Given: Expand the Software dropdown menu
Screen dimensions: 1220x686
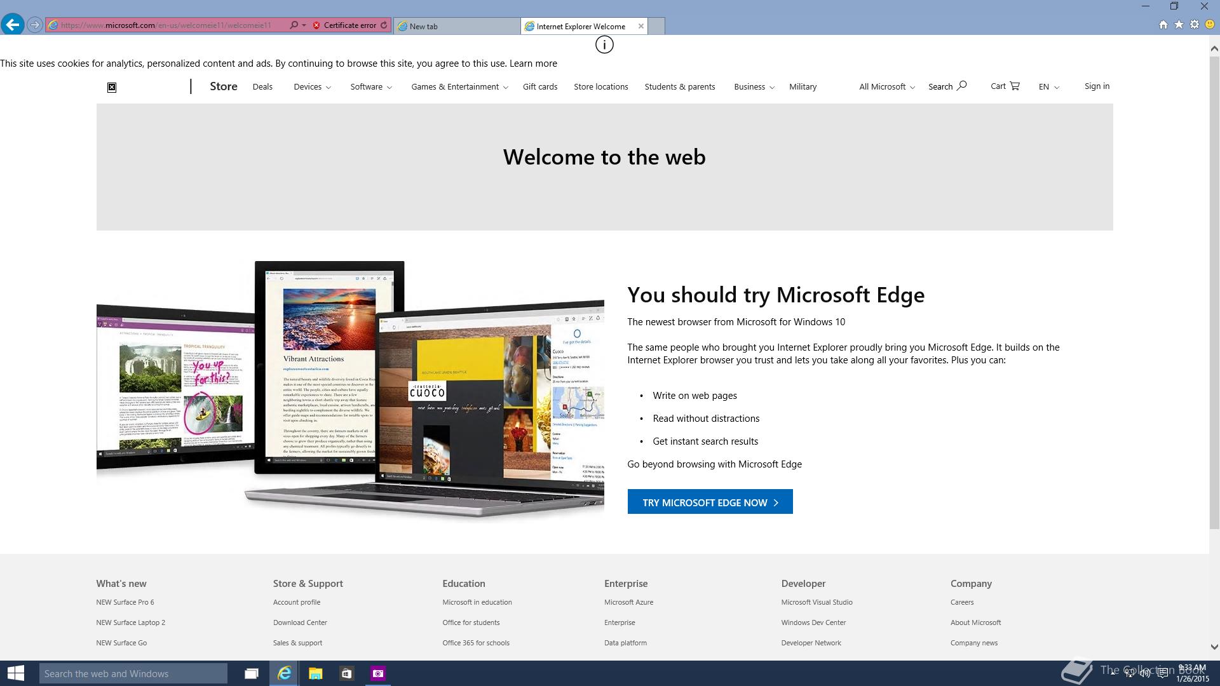Looking at the screenshot, I should (371, 87).
